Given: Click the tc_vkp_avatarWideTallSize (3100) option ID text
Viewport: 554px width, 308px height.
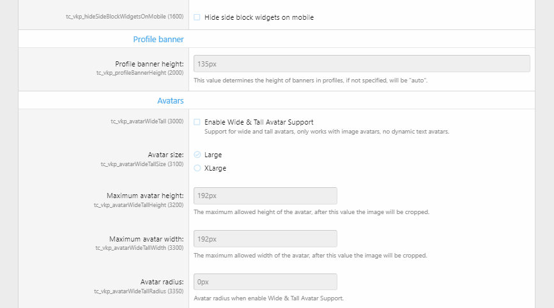Looking at the screenshot, I should (x=142, y=164).
